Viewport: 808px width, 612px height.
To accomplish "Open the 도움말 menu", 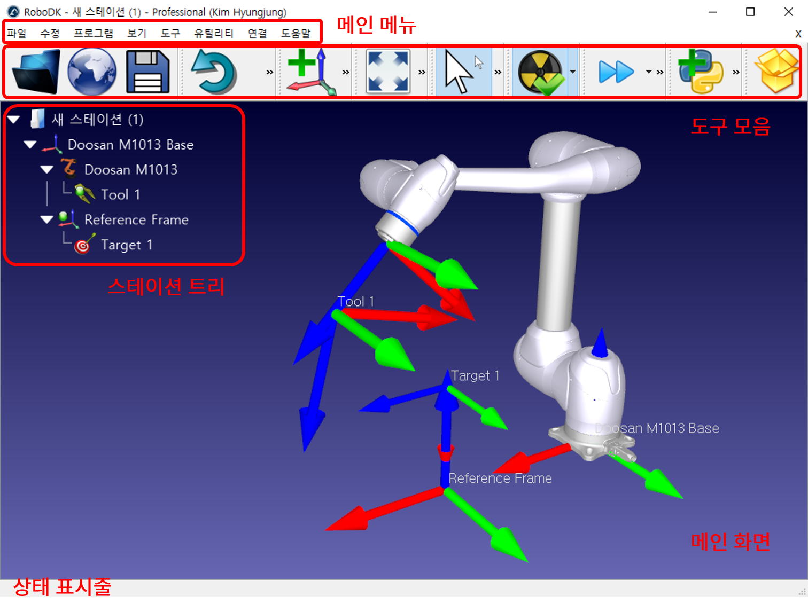I will tap(296, 33).
